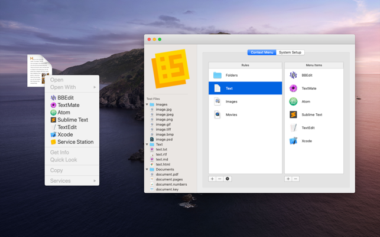
Task: Click the Movies rule icon
Action: pyautogui.click(x=217, y=114)
